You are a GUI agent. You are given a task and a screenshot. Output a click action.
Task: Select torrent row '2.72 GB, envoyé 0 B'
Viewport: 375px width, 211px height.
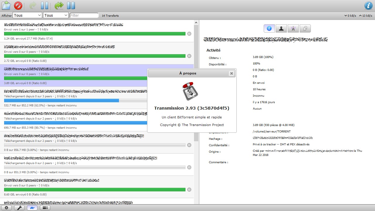click(x=97, y=53)
